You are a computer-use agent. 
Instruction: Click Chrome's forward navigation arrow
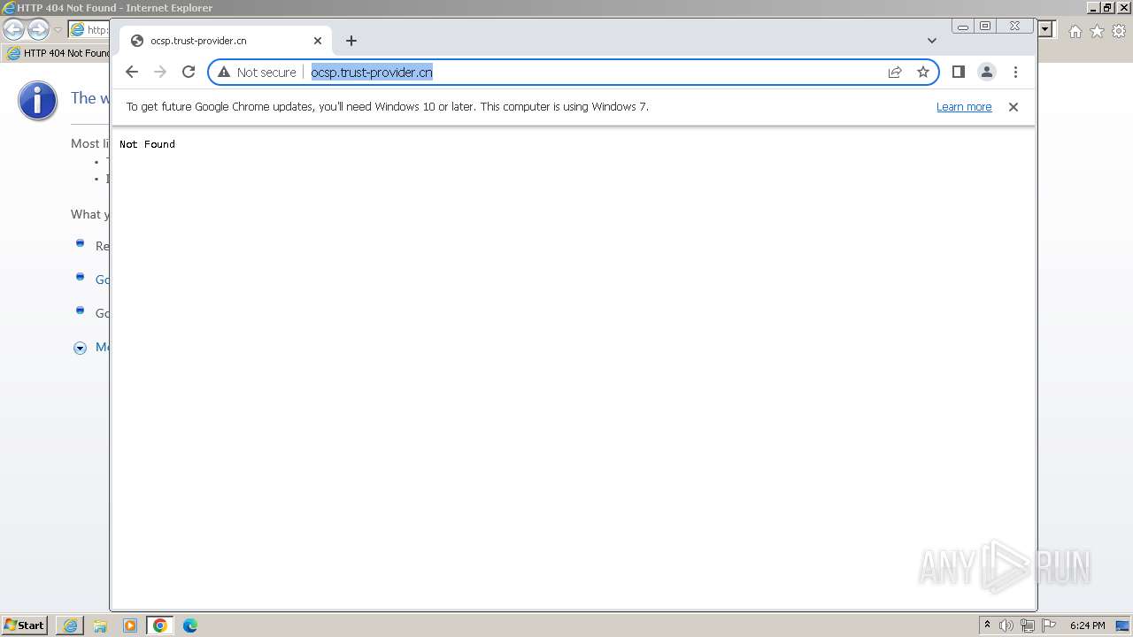click(x=160, y=72)
